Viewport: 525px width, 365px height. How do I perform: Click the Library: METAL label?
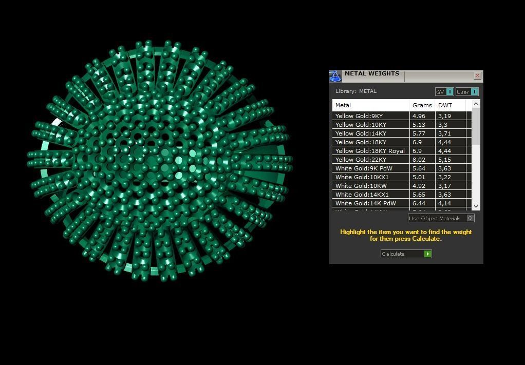[356, 91]
